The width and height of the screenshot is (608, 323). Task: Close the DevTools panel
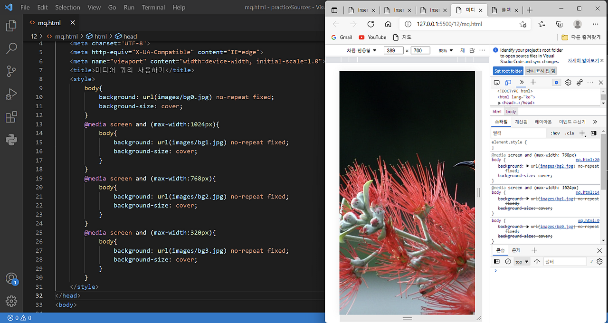point(601,83)
